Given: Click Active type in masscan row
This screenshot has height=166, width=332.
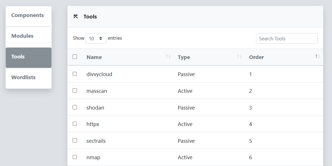Looking at the screenshot, I should click(185, 91).
